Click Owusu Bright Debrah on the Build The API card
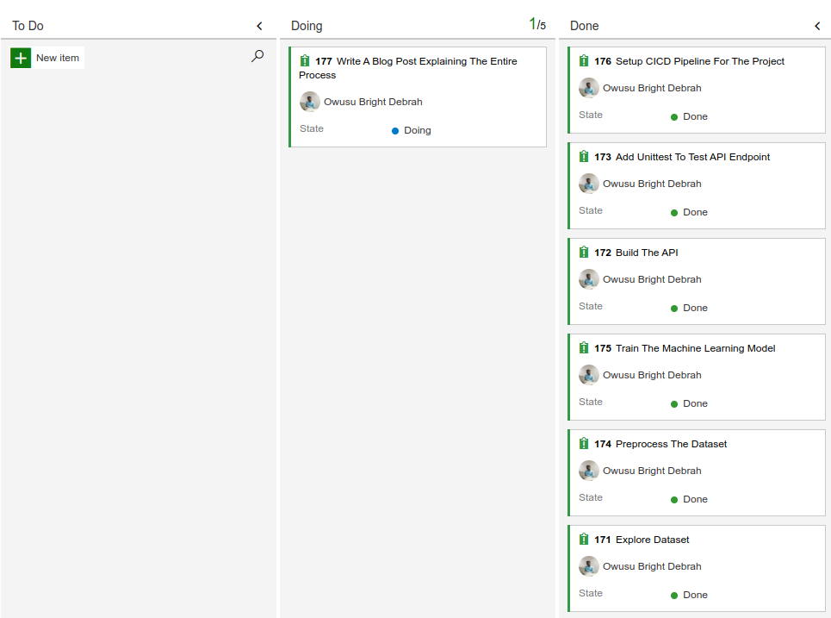Viewport: 831px width, 618px height. click(651, 278)
